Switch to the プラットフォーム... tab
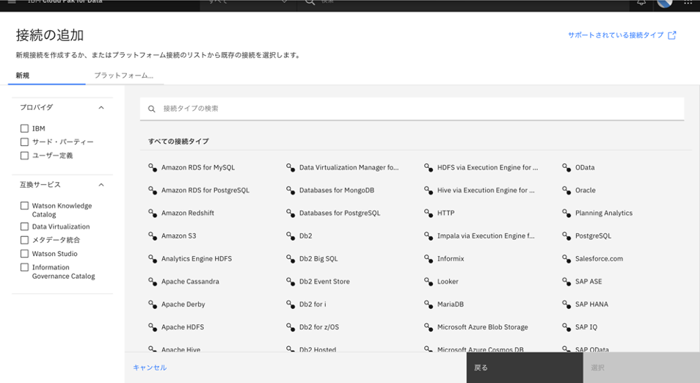 pos(124,76)
